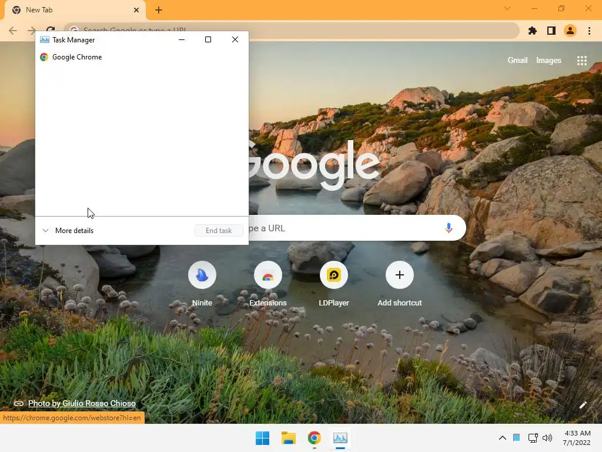Open File Explorer from taskbar
The image size is (602, 452).
(x=288, y=438)
